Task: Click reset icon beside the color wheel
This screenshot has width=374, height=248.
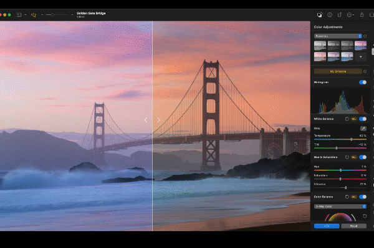Action: 365,216
